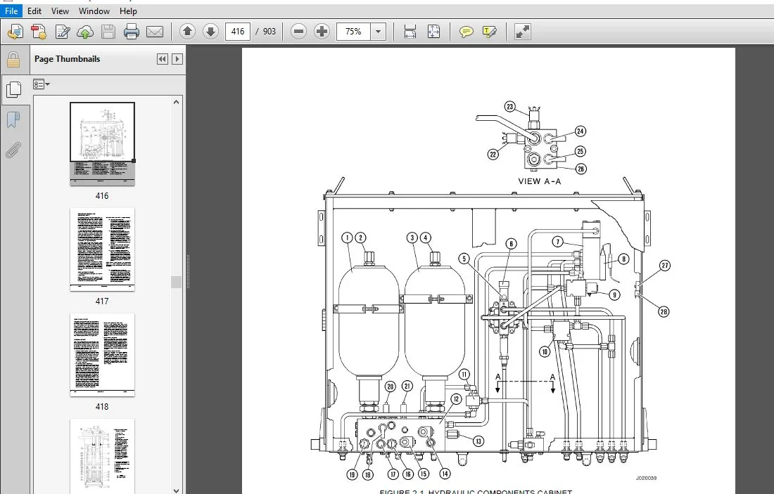The width and height of the screenshot is (774, 494).
Task: Click the thumbnail label '418'
Action: (102, 407)
